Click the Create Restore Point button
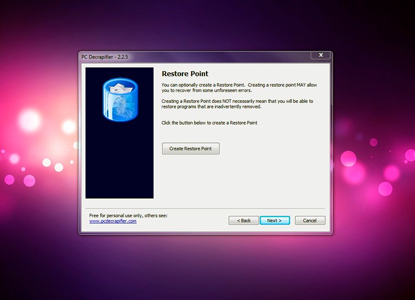Viewport: 415px width, 300px height. [x=190, y=149]
